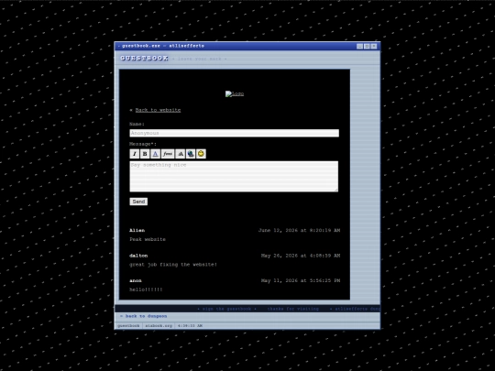The image size is (495, 371).
Task: Maximize the guestbook.exe window
Action: click(x=367, y=46)
